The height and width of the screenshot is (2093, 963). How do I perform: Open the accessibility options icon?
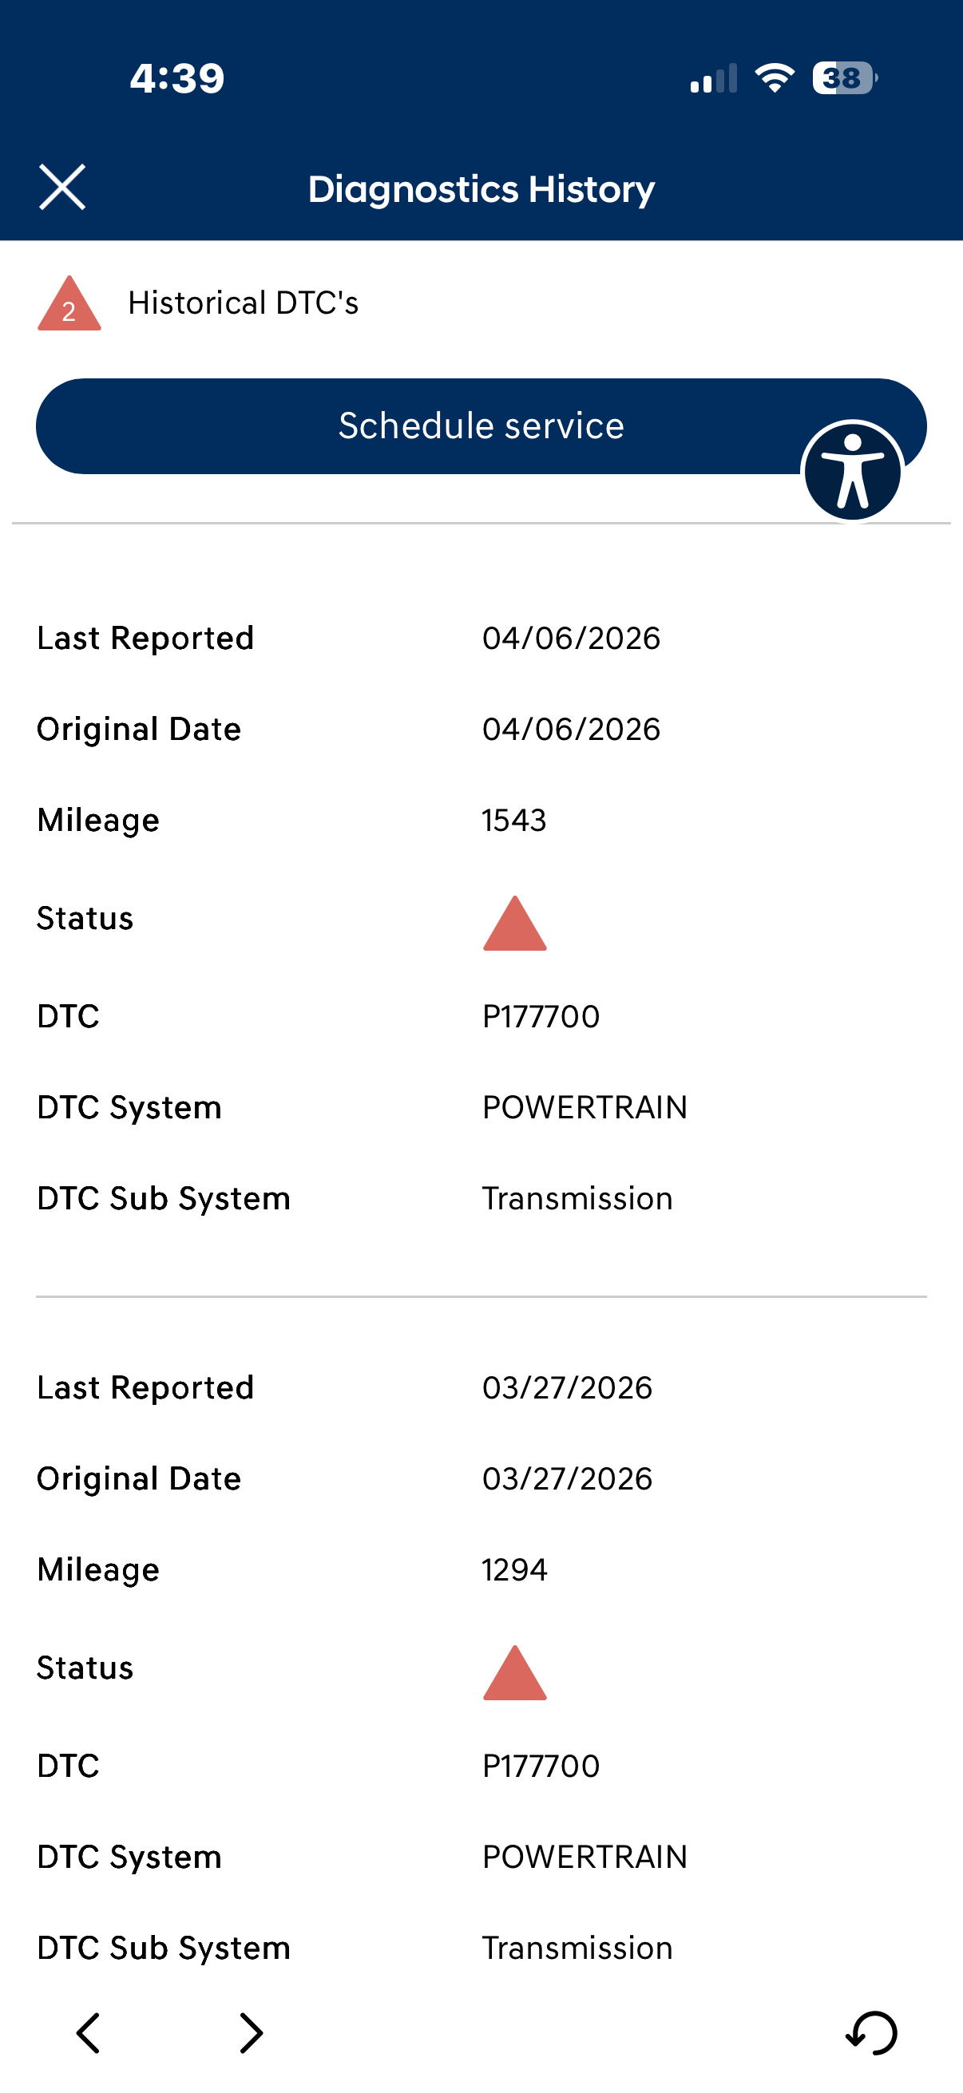pyautogui.click(x=852, y=471)
